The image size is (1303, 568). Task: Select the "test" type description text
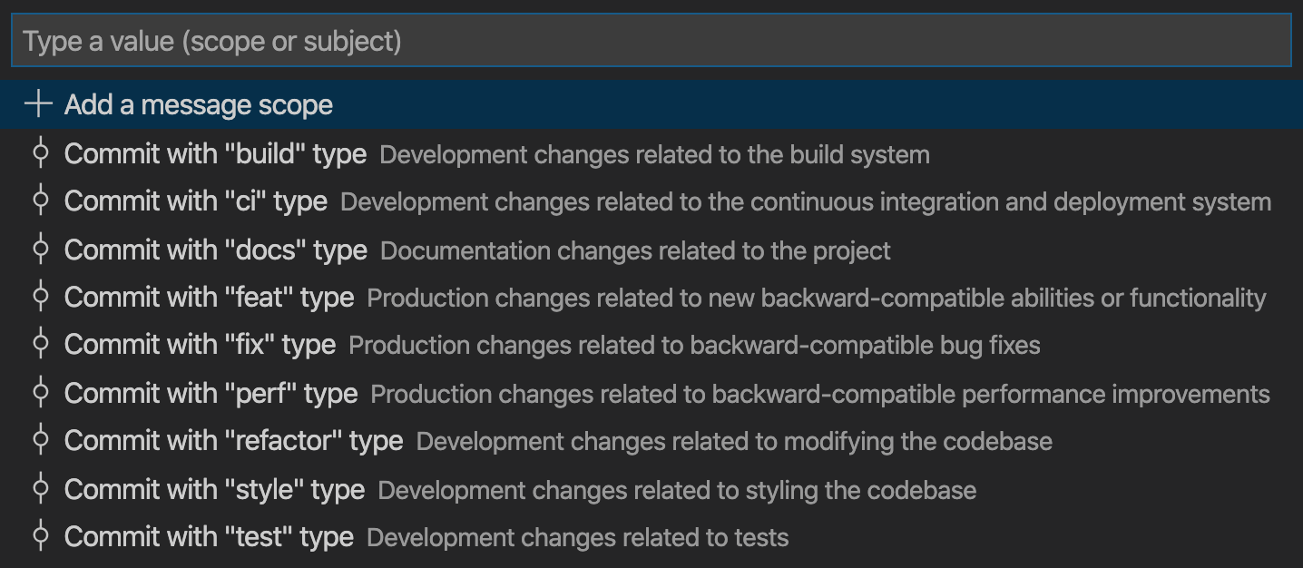click(x=577, y=537)
